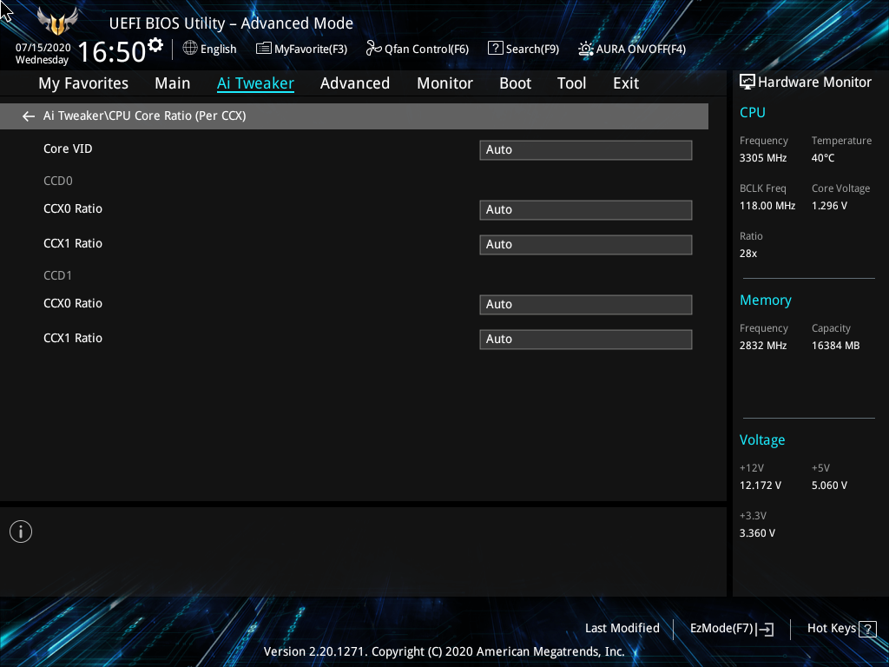Image resolution: width=889 pixels, height=667 pixels.
Task: Select the Ai Tweaker tab
Action: [255, 83]
